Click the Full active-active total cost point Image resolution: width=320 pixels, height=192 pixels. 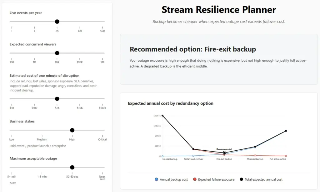286,131
